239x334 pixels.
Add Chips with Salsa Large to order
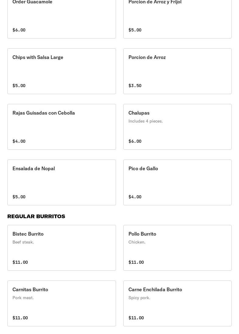point(62,71)
